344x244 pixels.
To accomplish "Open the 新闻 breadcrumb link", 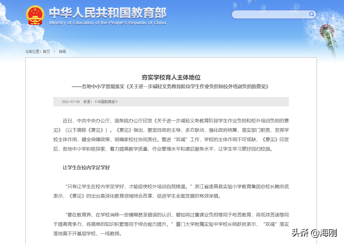I will click(62, 51).
